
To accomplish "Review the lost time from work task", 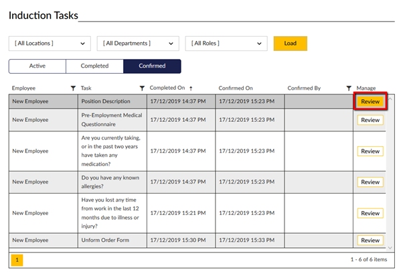I will [x=370, y=213].
